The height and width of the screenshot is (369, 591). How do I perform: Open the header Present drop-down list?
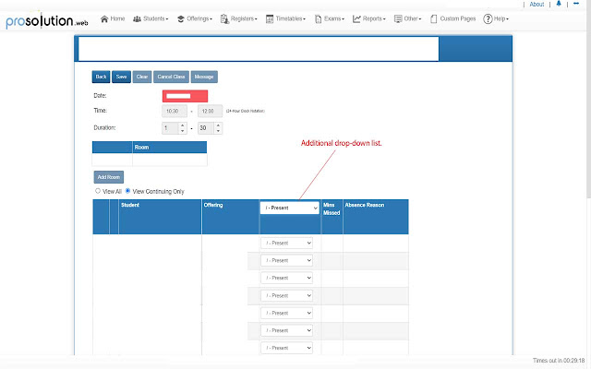pyautogui.click(x=290, y=208)
